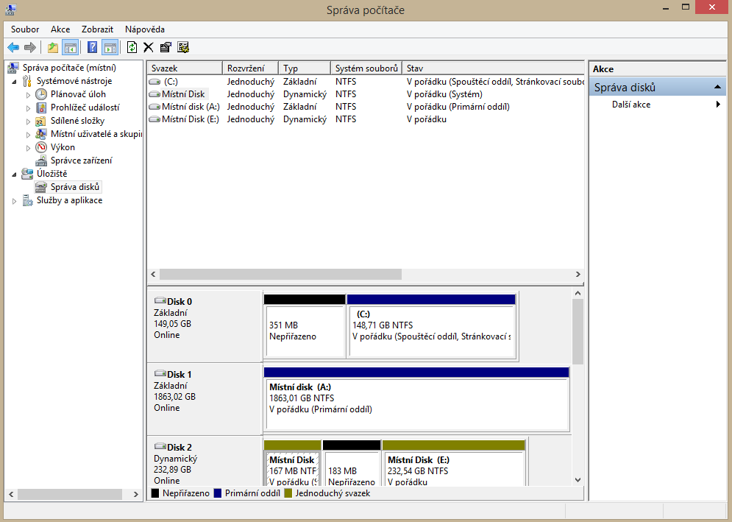Sort by Systém souborů column header

[366, 68]
